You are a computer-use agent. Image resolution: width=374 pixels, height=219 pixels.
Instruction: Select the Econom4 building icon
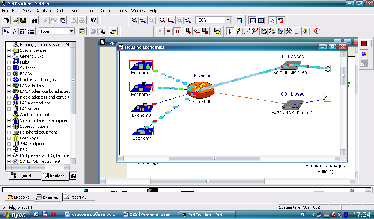pyautogui.click(x=142, y=131)
